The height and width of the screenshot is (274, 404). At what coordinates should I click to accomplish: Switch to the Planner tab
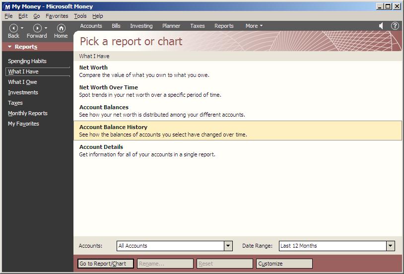click(x=171, y=26)
